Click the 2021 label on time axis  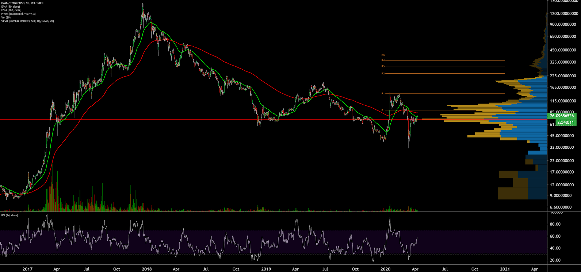(x=505, y=269)
